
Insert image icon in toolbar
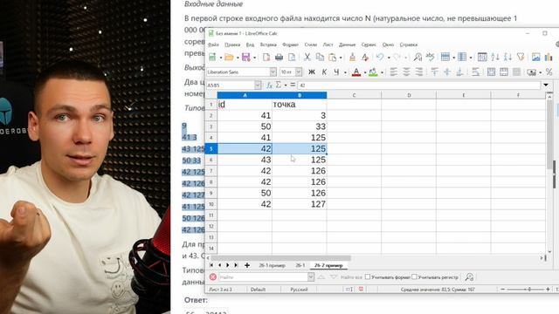[535, 57]
